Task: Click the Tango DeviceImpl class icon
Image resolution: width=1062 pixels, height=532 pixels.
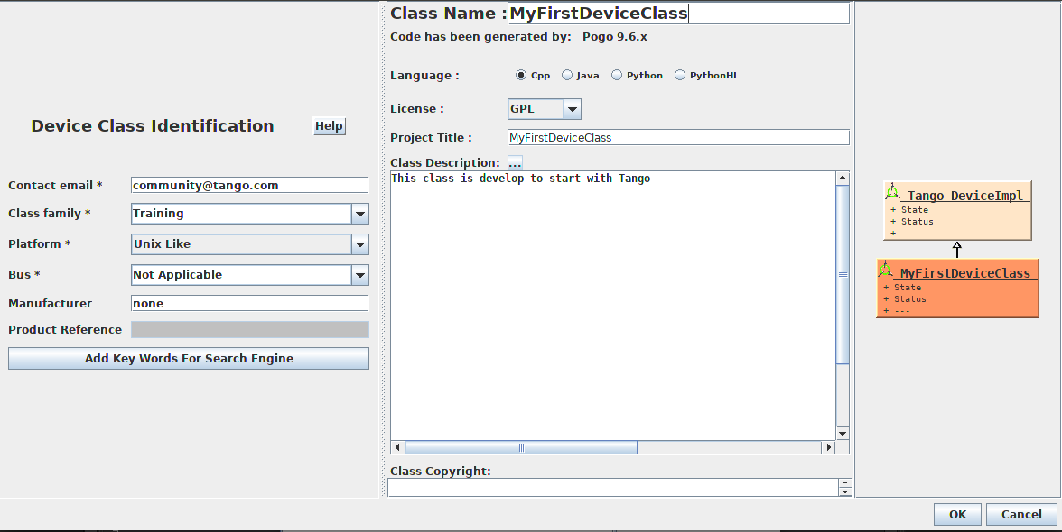Action: (x=892, y=193)
